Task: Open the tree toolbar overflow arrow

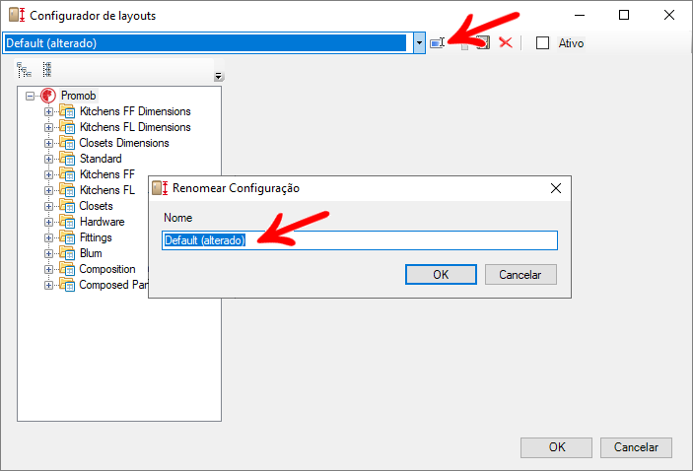Action: click(219, 77)
